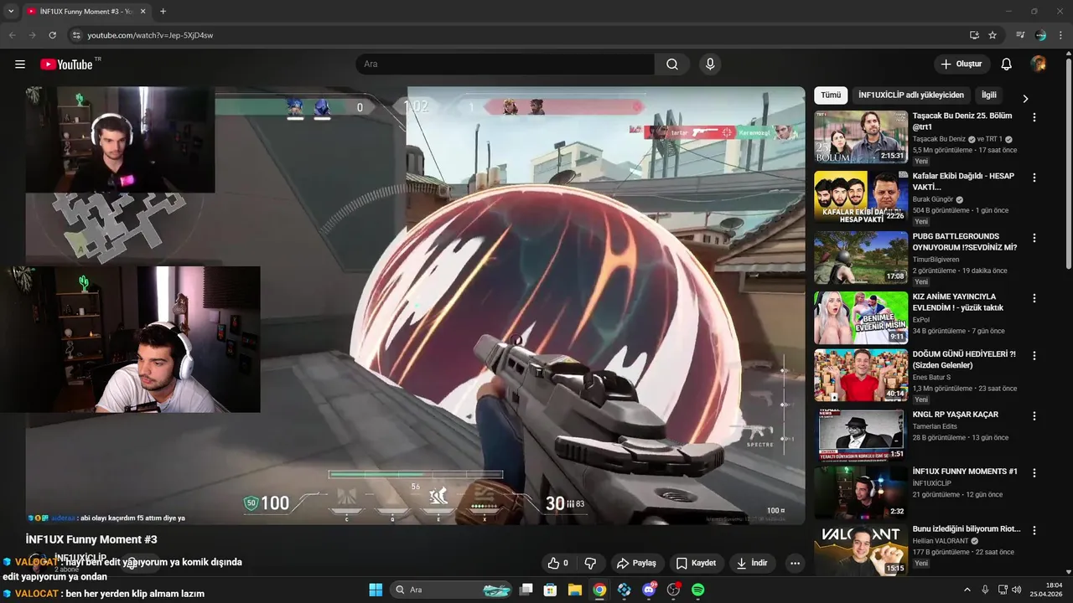Open options for Taşacak Bu Deniz video
This screenshot has width=1073, height=603.
pyautogui.click(x=1034, y=117)
